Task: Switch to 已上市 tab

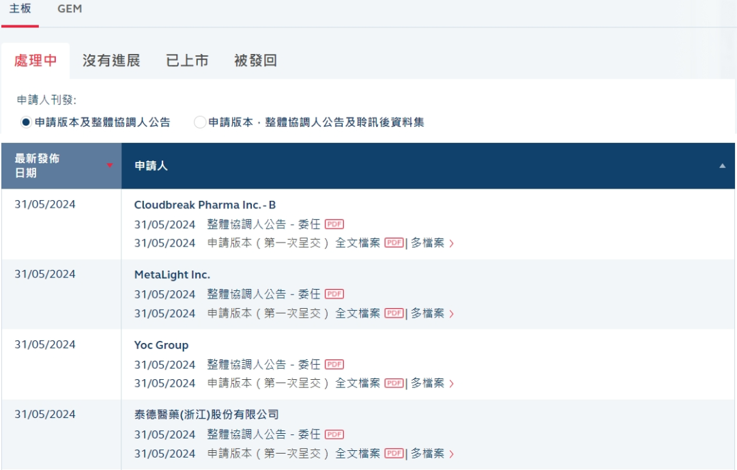Action: pyautogui.click(x=187, y=61)
